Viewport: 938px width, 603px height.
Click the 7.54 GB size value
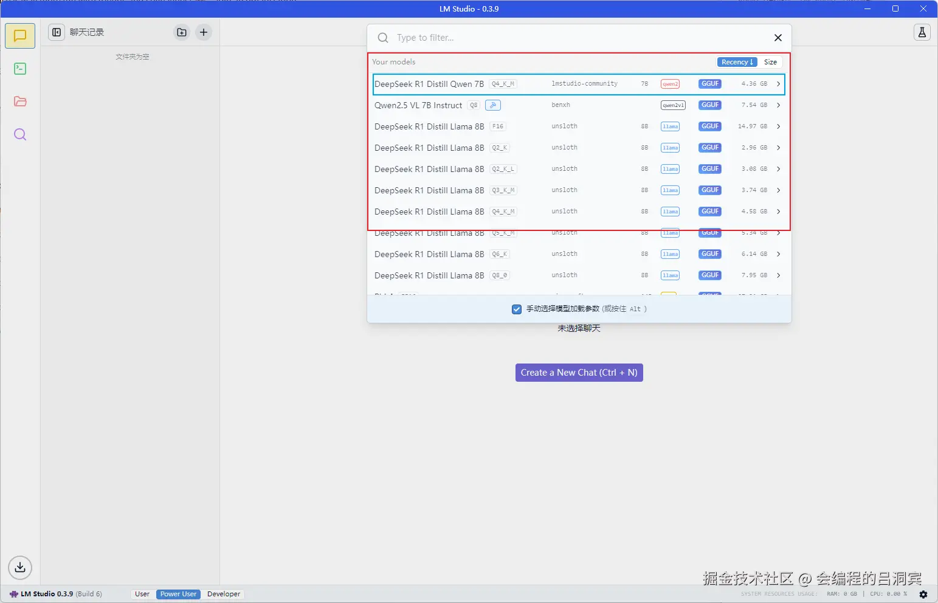tap(754, 105)
